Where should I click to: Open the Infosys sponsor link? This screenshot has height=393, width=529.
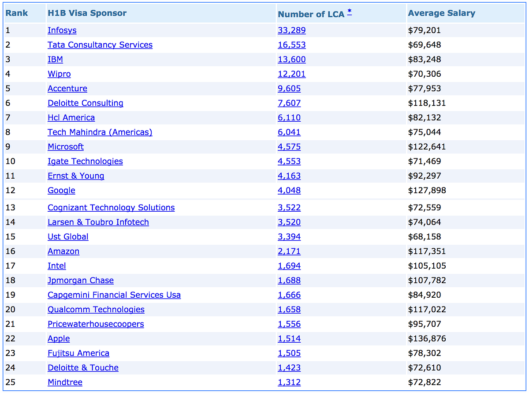point(62,30)
